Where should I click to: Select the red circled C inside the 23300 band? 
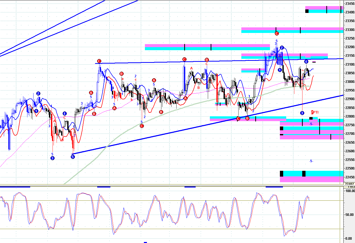tap(277, 33)
